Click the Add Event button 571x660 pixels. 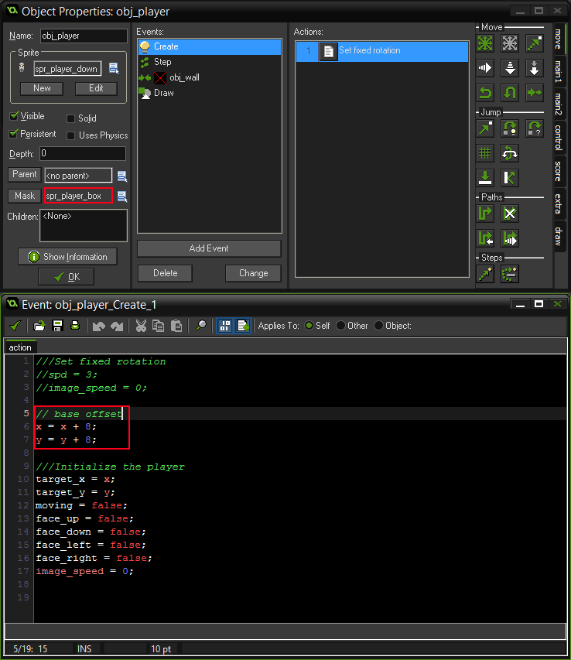pyautogui.click(x=209, y=248)
